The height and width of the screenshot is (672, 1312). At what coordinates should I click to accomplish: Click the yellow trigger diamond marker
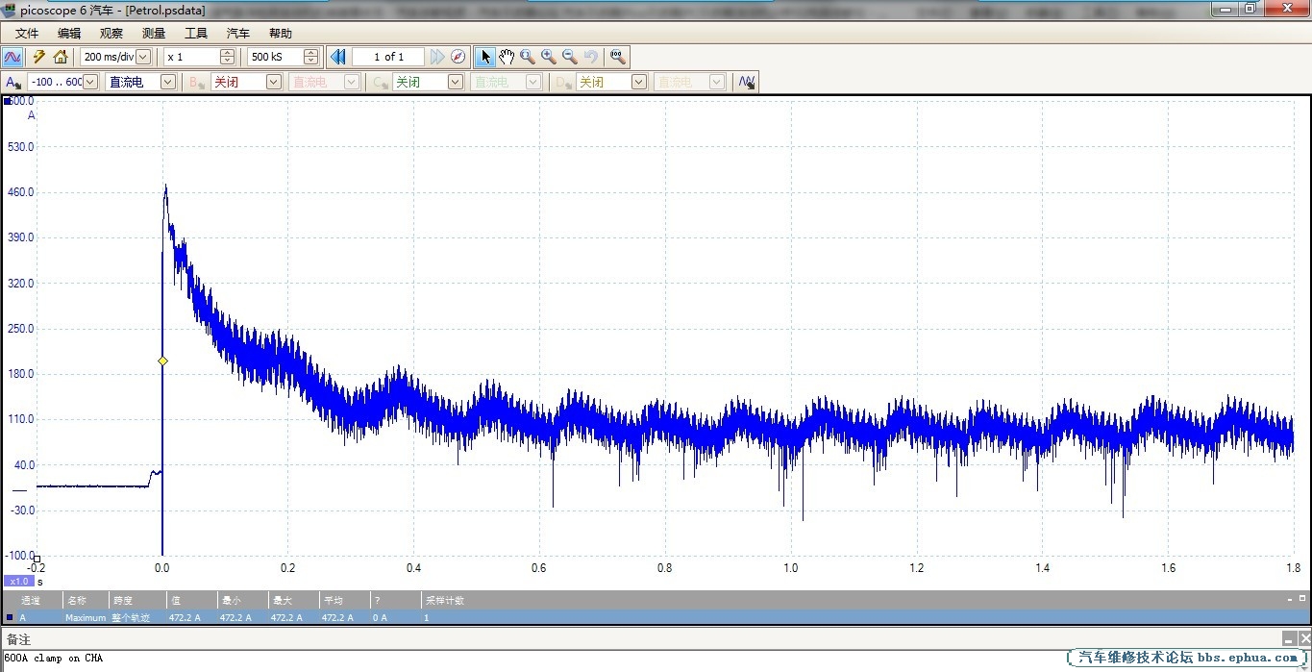(x=162, y=361)
